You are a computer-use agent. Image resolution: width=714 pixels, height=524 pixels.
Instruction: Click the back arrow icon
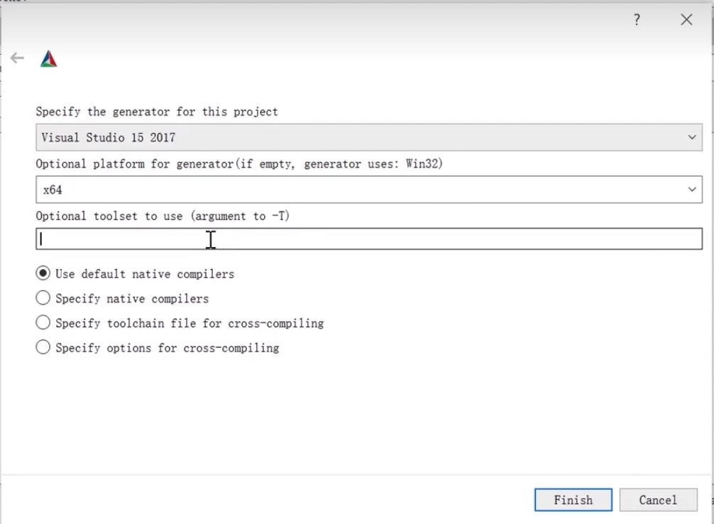coord(17,58)
